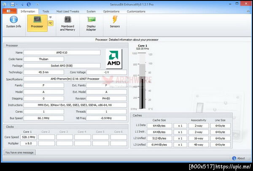
Task: Click the Threads field showing 1
Action: (106, 111)
